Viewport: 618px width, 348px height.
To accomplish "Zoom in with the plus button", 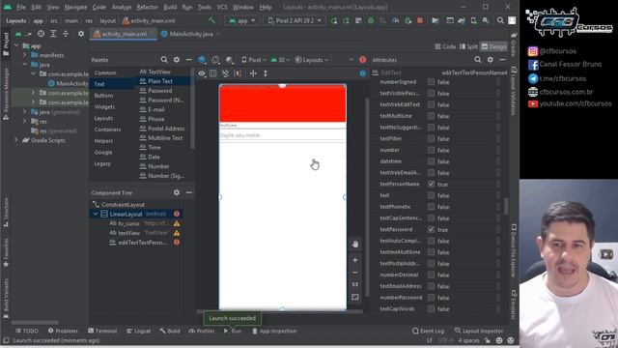I will tap(355, 260).
